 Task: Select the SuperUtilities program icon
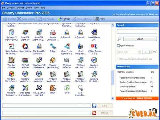[x=25, y=46]
